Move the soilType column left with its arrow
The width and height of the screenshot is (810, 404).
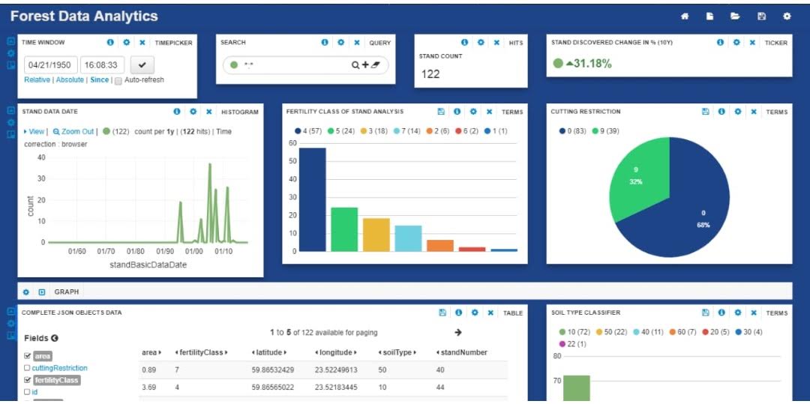coord(380,352)
